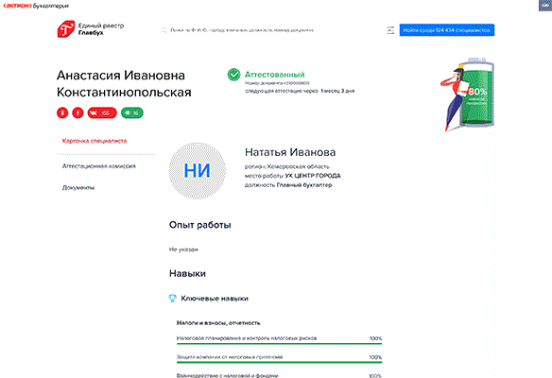Image resolution: width=552 pixels, height=378 pixels.
Task: Focus the specialist search input field
Action: [x=242, y=30]
